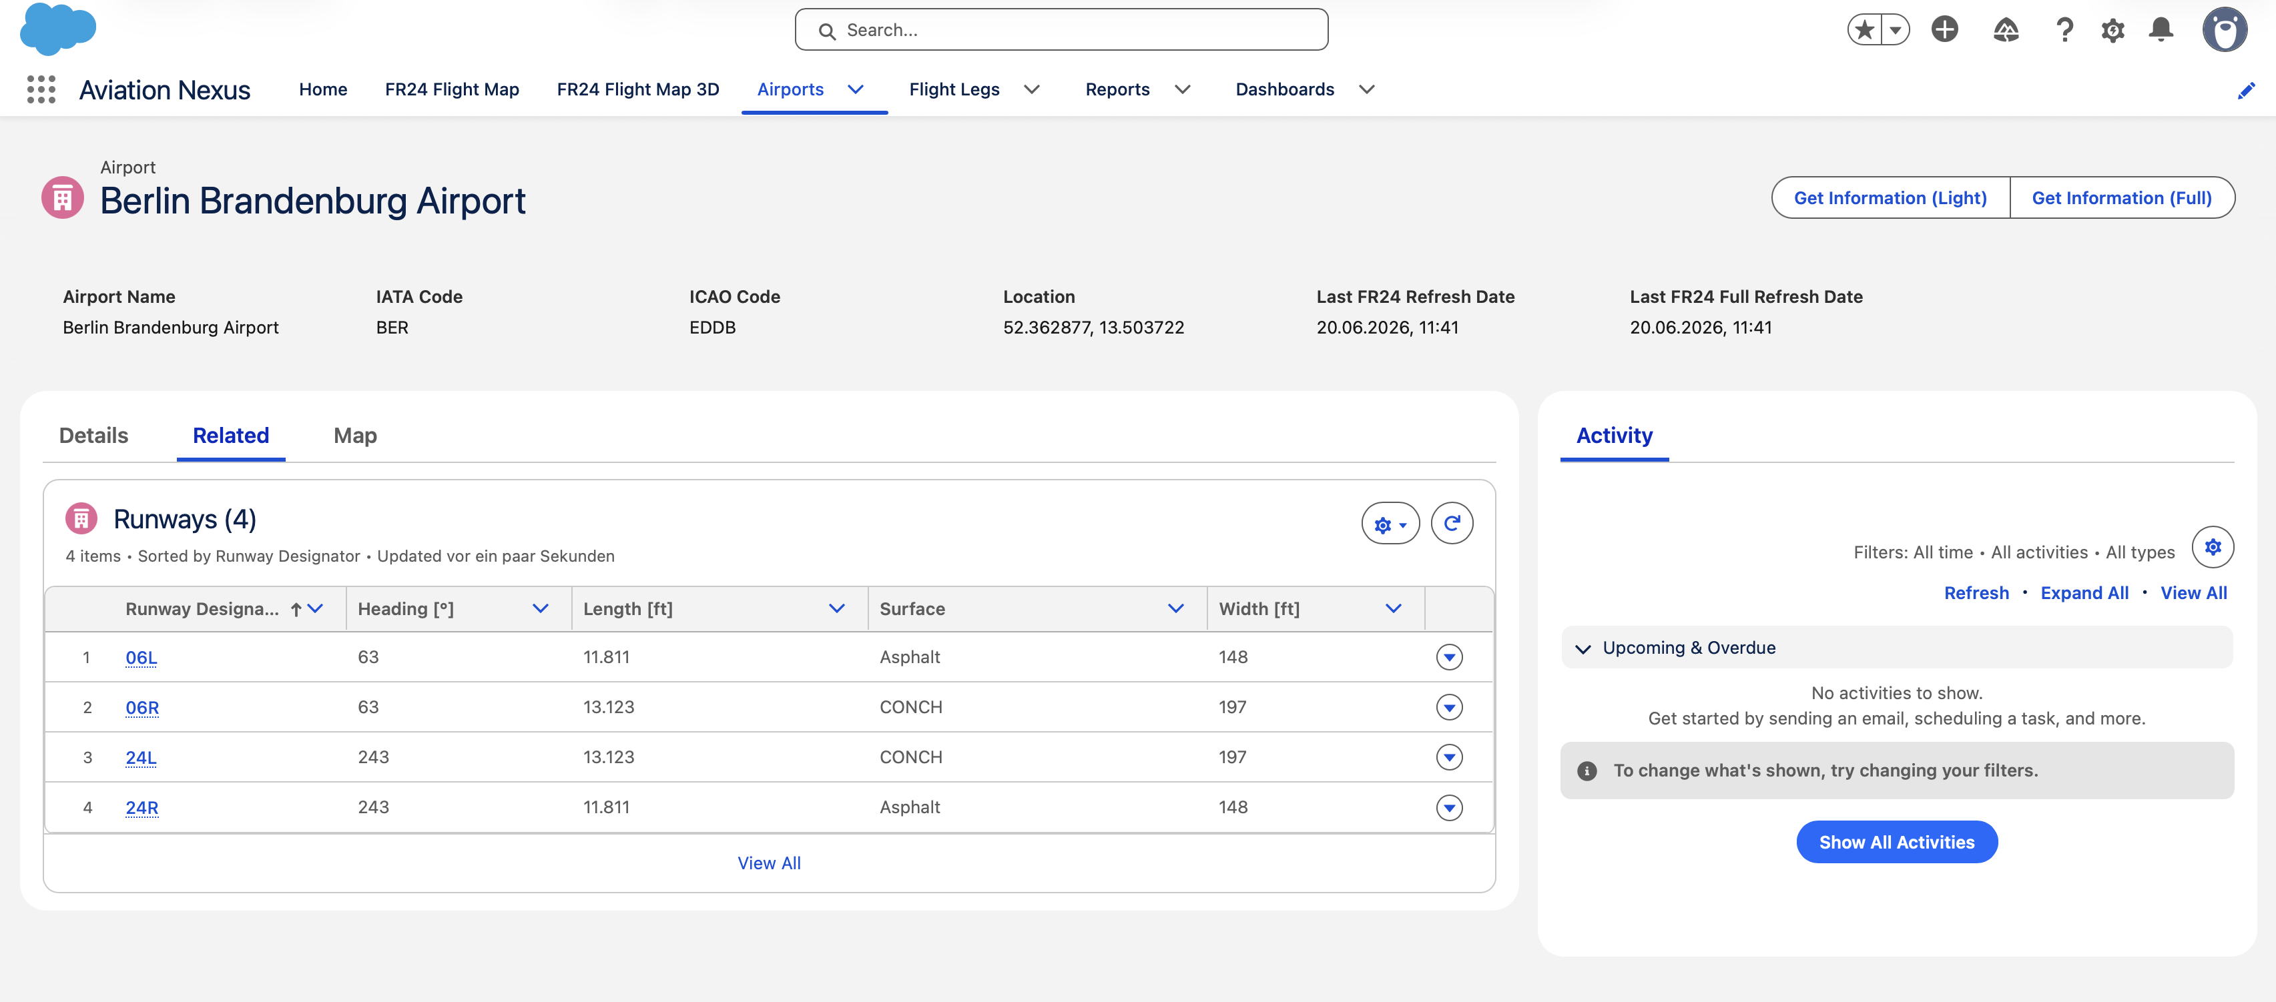Image resolution: width=2276 pixels, height=1002 pixels.
Task: Click Refresh in Activity panel
Action: [1976, 593]
